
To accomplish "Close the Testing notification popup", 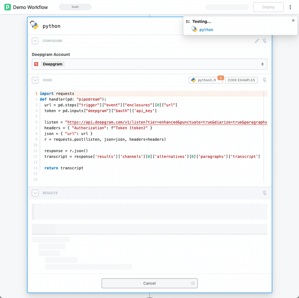I will [x=293, y=21].
